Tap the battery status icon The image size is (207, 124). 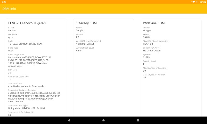pyautogui.click(x=205, y=2)
